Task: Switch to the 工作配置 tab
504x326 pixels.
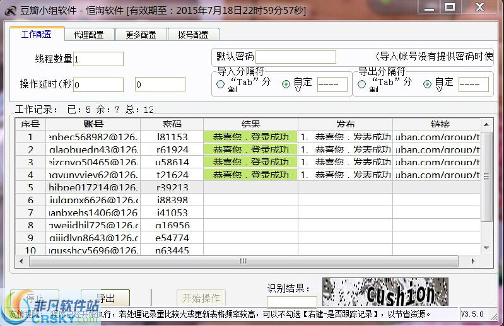Action: 37,34
